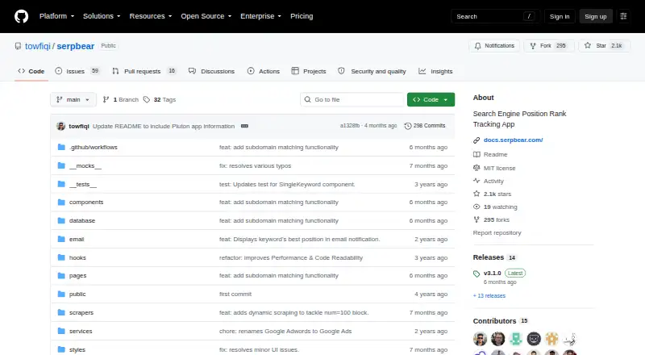The width and height of the screenshot is (645, 355).
Task: View the 1 Branch link
Action: 120,100
